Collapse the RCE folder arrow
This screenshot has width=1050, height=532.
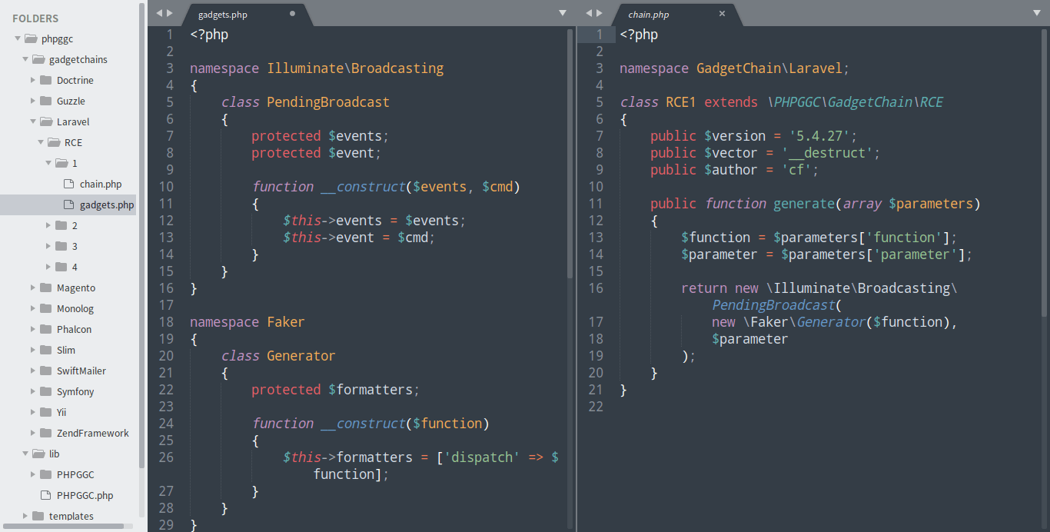(40, 142)
